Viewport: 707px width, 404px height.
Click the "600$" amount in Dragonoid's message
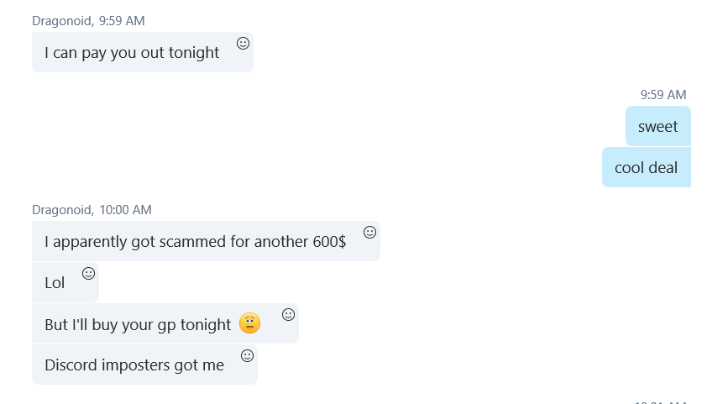tap(327, 242)
